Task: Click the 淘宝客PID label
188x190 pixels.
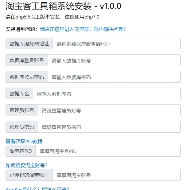Action: [x=21, y=151]
